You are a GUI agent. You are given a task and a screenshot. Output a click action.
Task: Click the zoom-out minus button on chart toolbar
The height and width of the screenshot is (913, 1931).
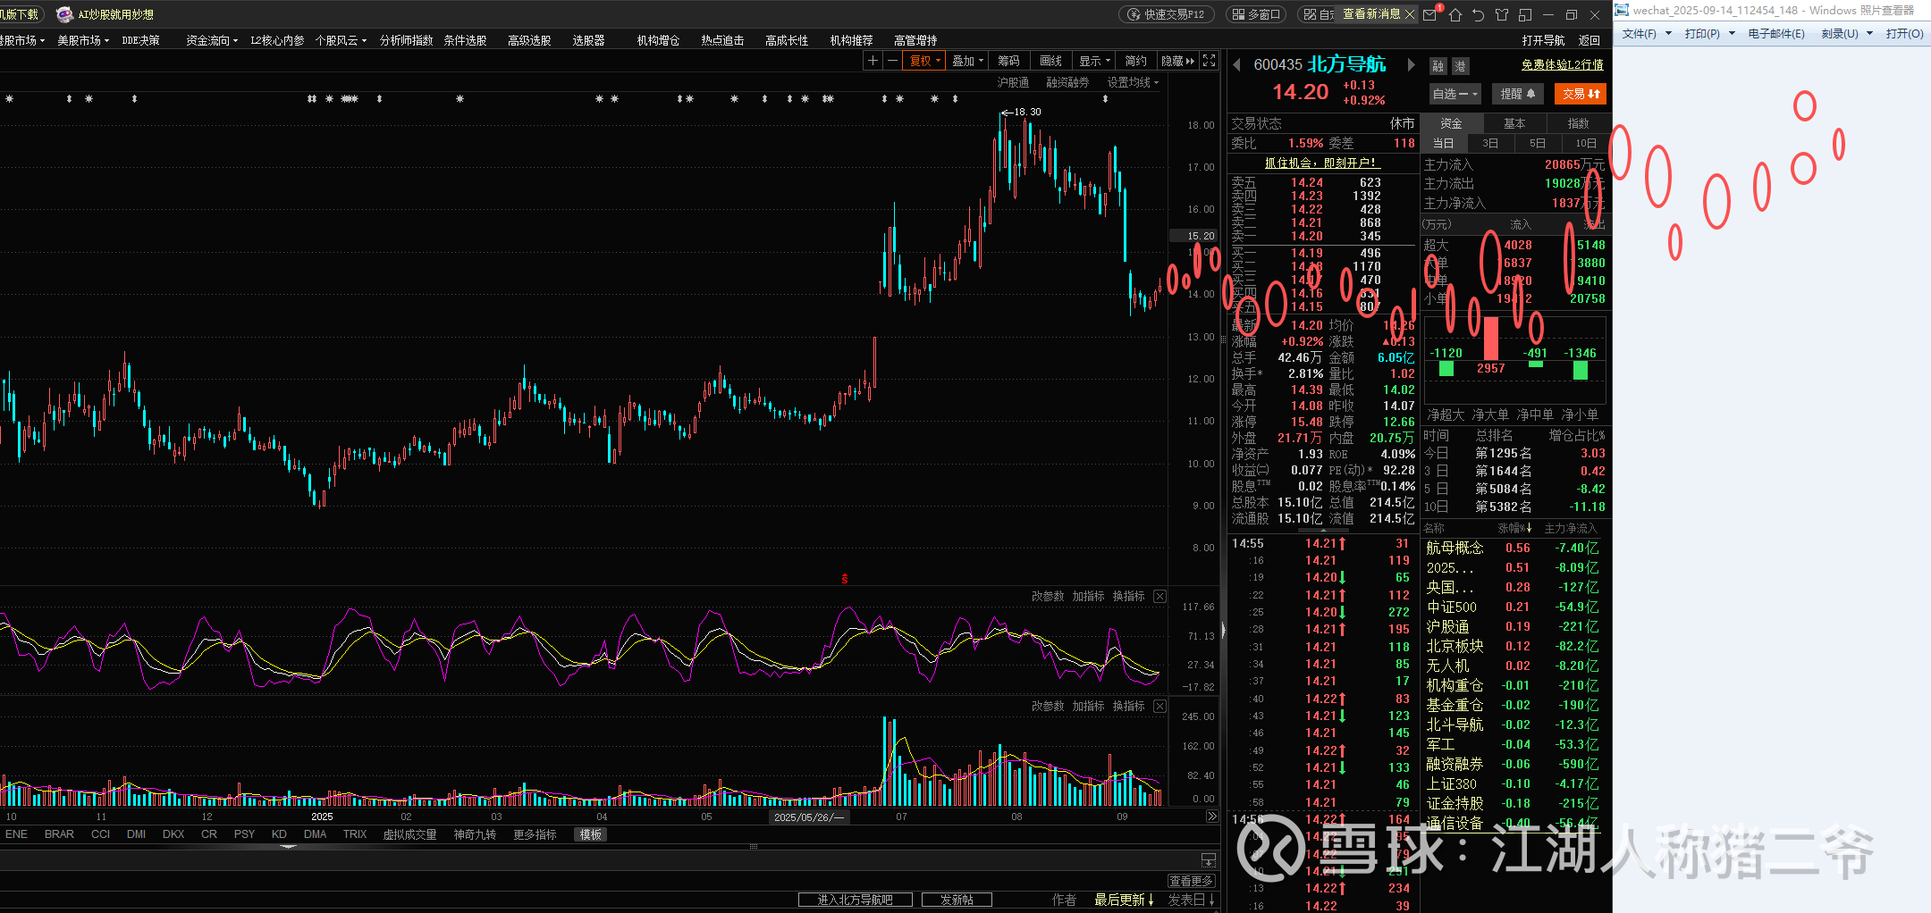coord(892,61)
